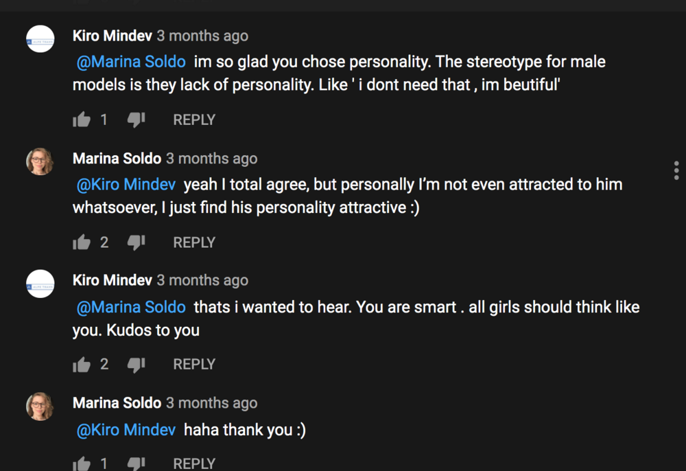The height and width of the screenshot is (471, 686).
Task: Reply to Kiro's comment about stereotype
Action: click(x=194, y=119)
